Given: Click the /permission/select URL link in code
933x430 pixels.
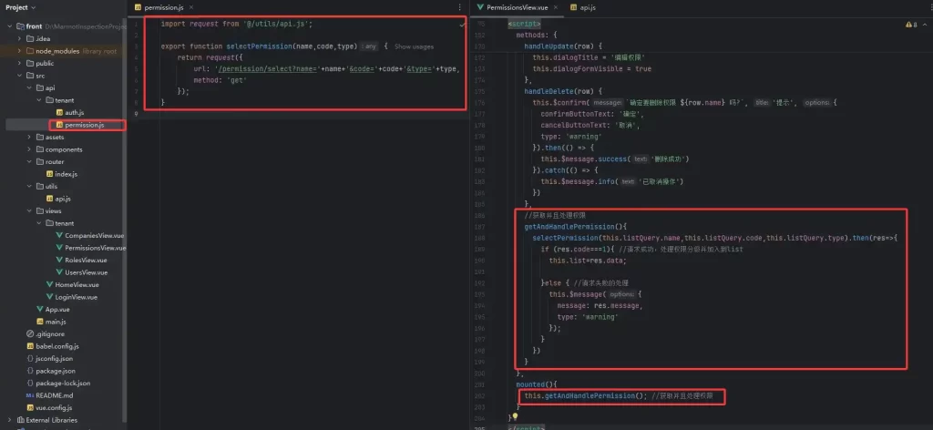Looking at the screenshot, I should click(264, 68).
